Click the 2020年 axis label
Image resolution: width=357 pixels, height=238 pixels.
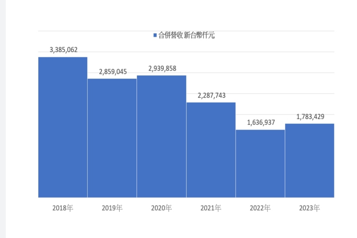tap(161, 208)
